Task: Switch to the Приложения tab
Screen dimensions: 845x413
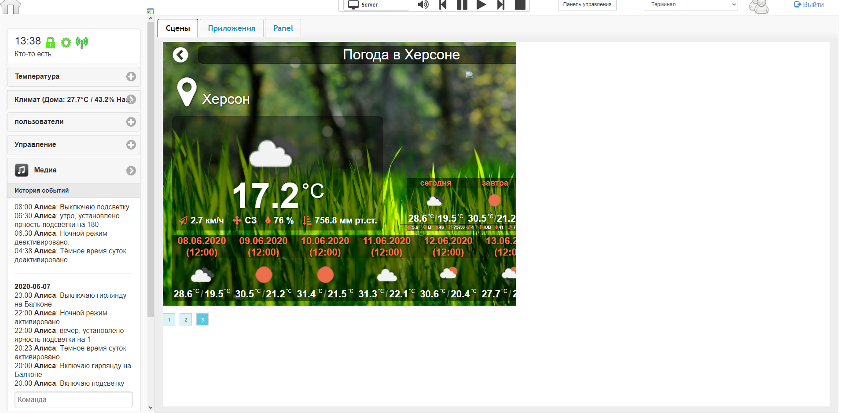Action: (x=231, y=28)
